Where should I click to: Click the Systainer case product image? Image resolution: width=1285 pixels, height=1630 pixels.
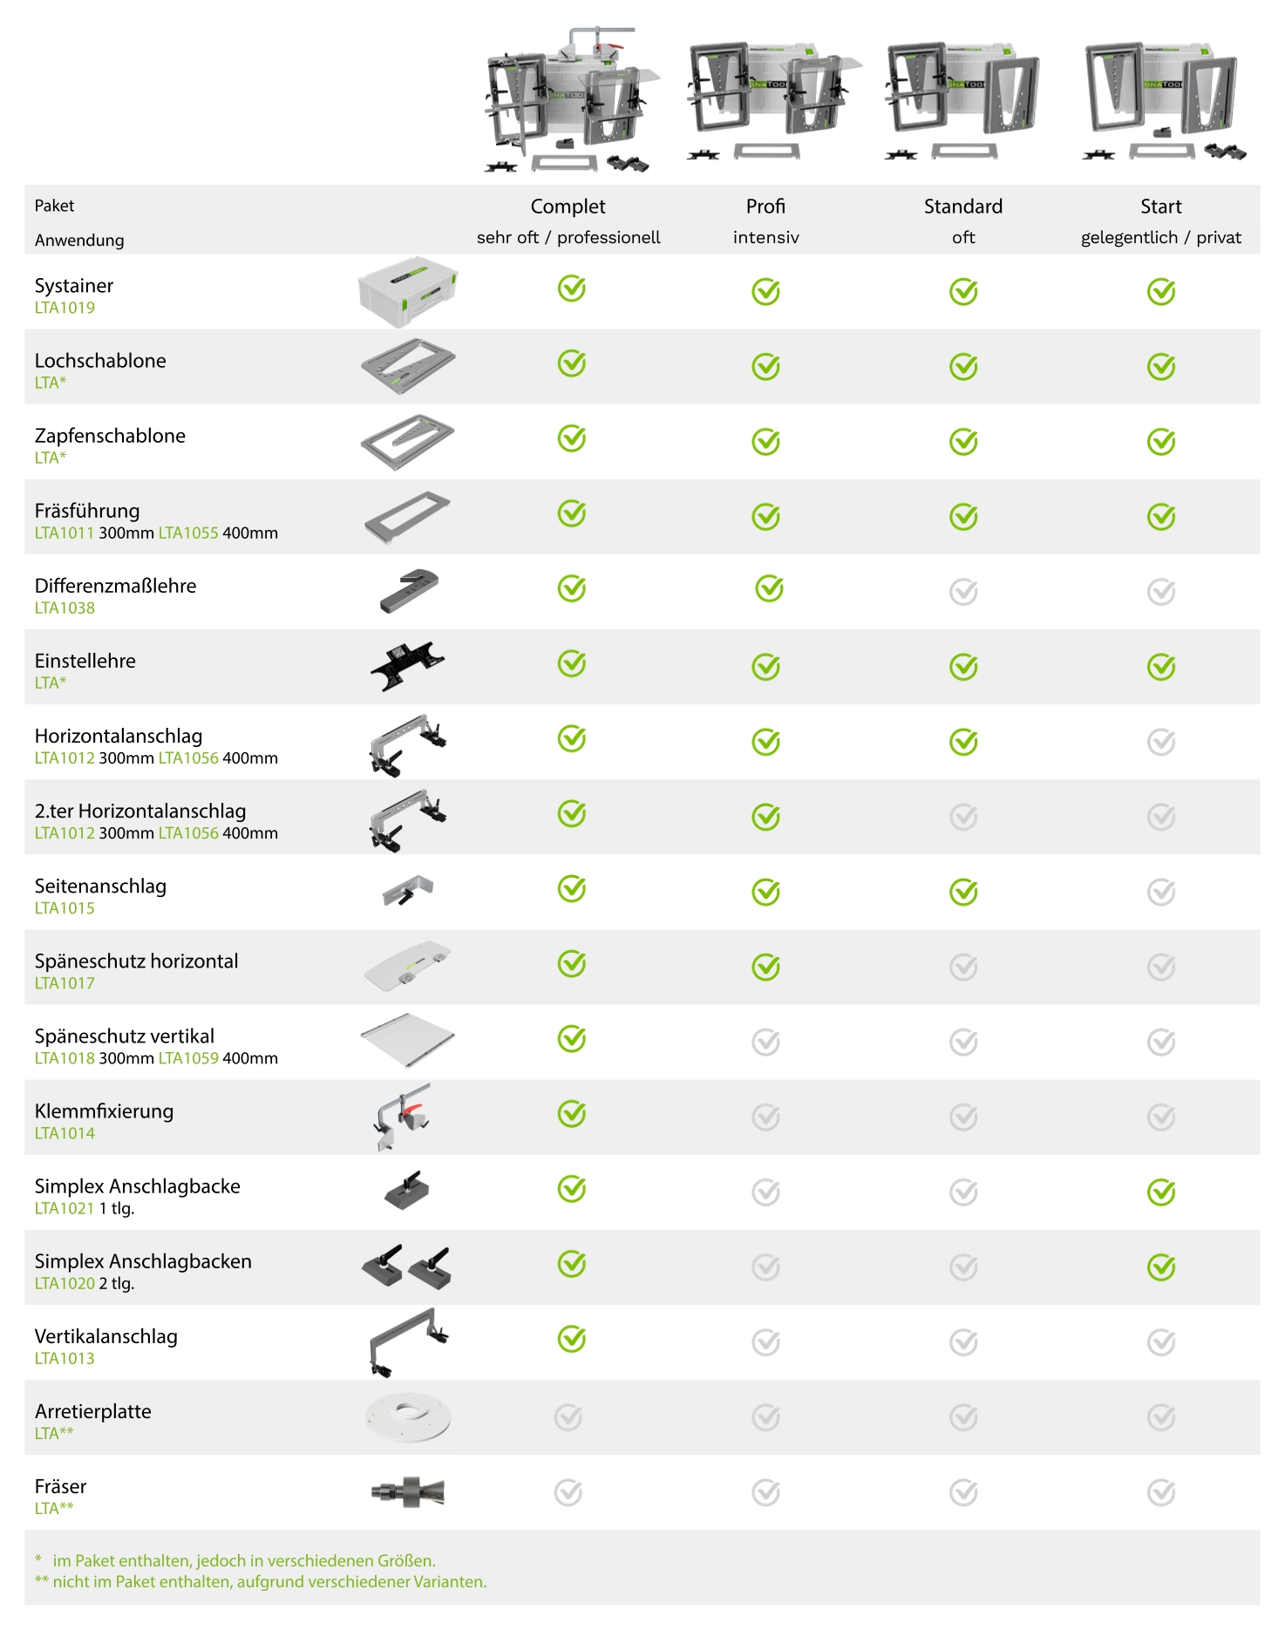[x=407, y=291]
